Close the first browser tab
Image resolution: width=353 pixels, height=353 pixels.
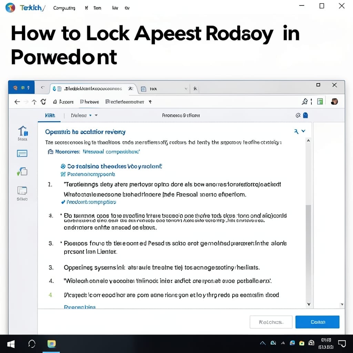pos(131,89)
